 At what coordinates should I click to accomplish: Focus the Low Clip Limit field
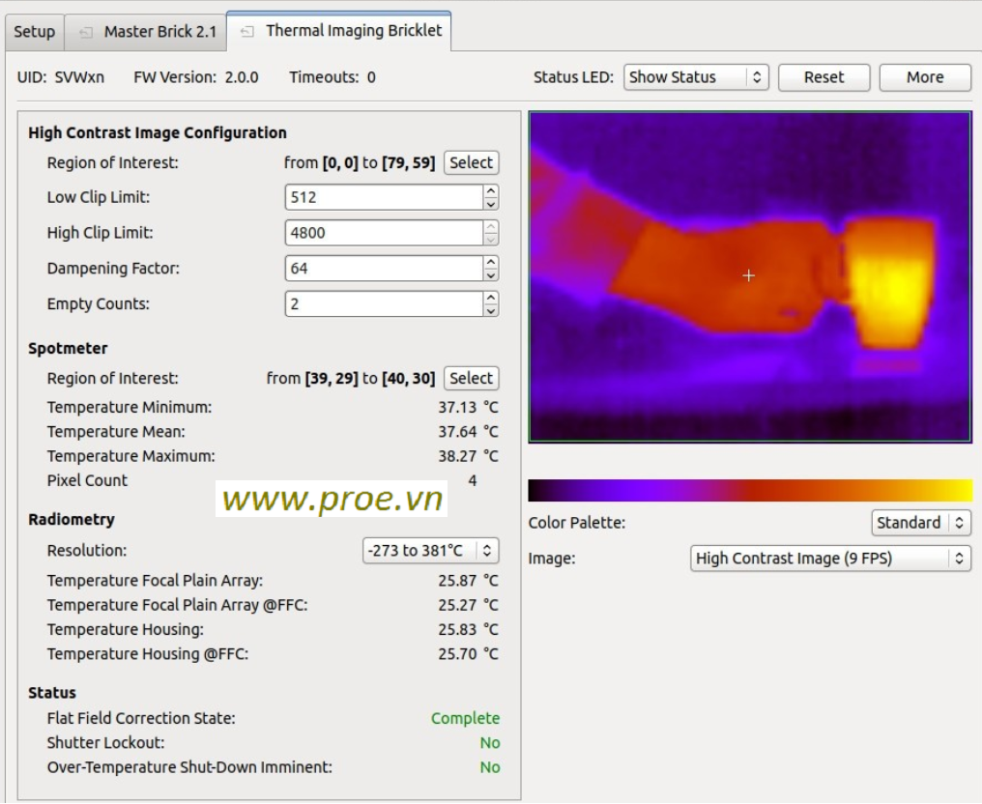click(384, 197)
